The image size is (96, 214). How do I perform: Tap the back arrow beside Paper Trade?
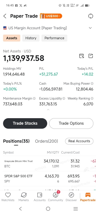tap(5, 16)
